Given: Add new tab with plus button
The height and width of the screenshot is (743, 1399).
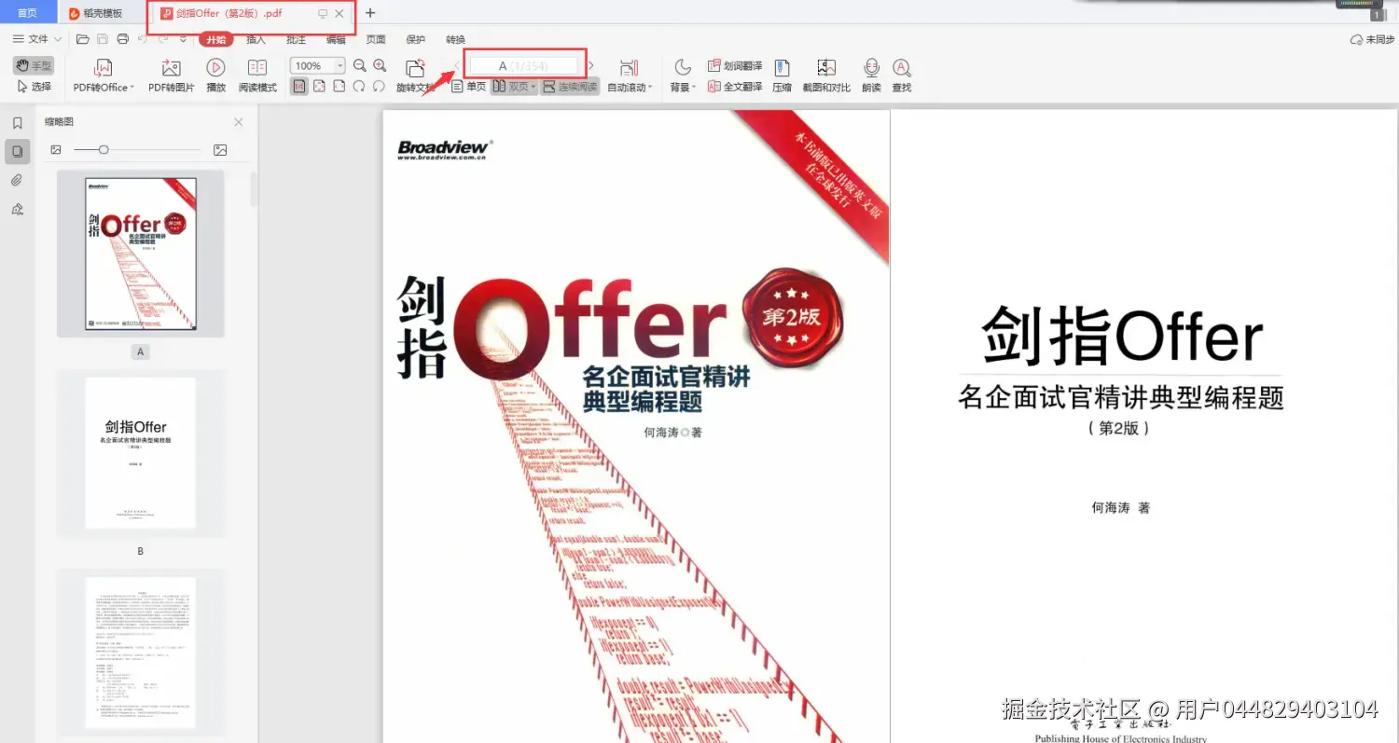Looking at the screenshot, I should pyautogui.click(x=370, y=13).
